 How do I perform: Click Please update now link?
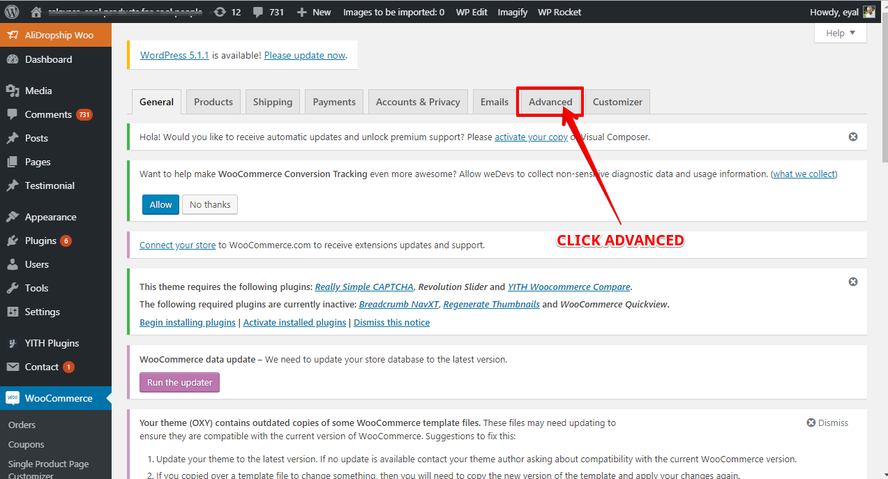[x=305, y=55]
